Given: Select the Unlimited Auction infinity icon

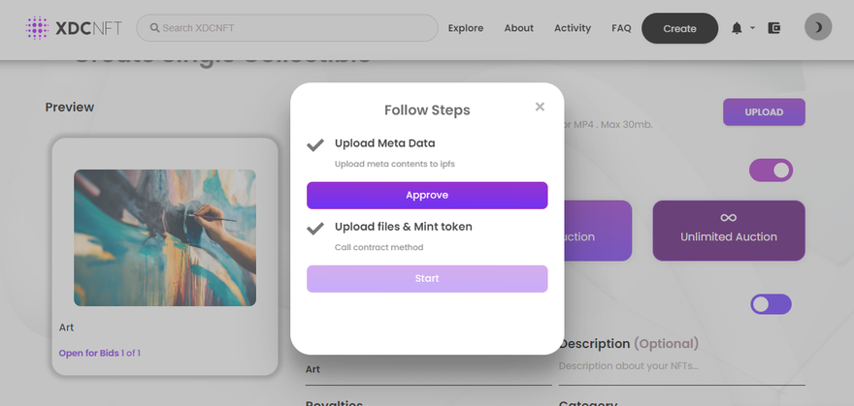Looking at the screenshot, I should (728, 218).
